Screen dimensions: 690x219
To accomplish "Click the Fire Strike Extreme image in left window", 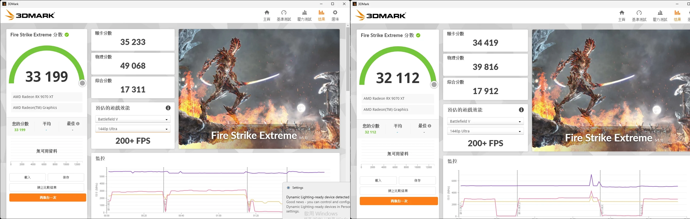I will click(259, 89).
